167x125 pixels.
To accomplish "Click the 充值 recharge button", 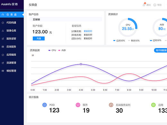I will pyautogui.click(x=39, y=38).
